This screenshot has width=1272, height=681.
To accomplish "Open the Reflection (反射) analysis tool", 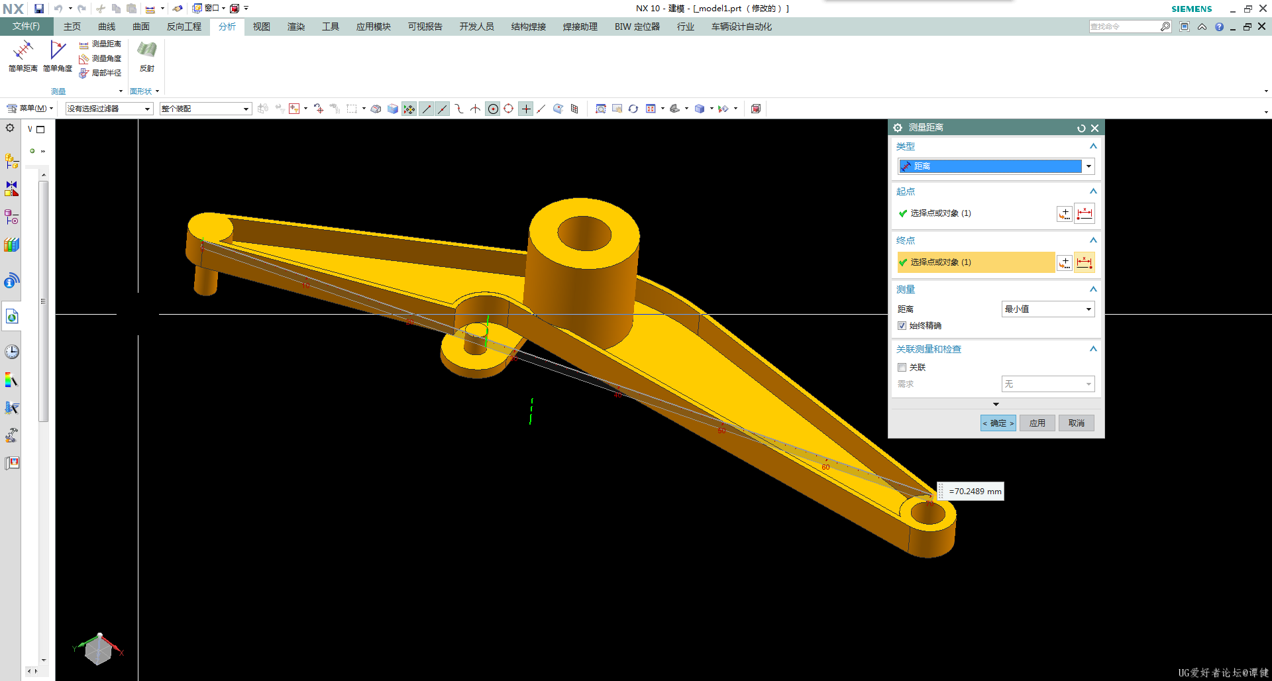I will pyautogui.click(x=147, y=56).
